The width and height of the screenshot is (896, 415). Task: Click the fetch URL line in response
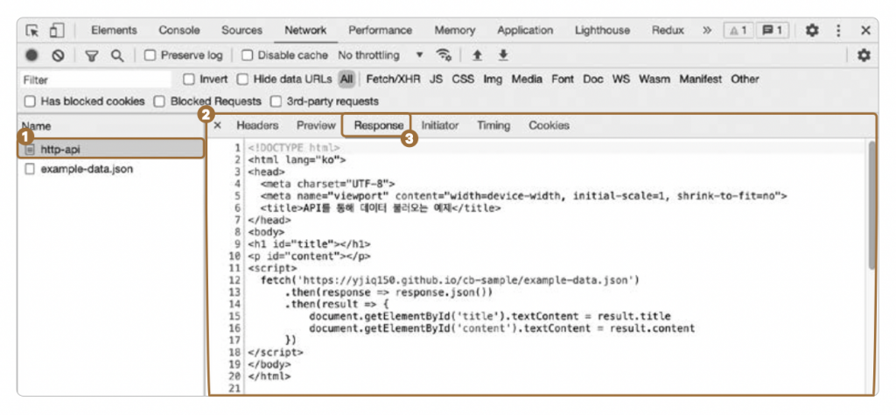[x=449, y=280]
